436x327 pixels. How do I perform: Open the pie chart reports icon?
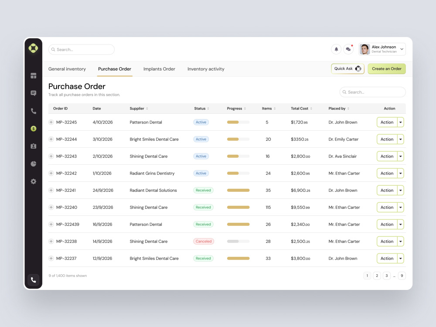(x=34, y=164)
